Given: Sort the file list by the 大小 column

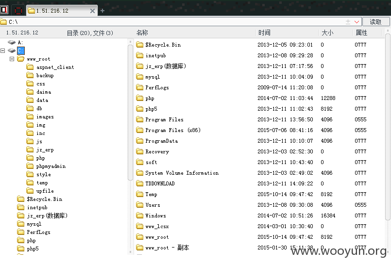Looking at the screenshot, I should (x=327, y=33).
